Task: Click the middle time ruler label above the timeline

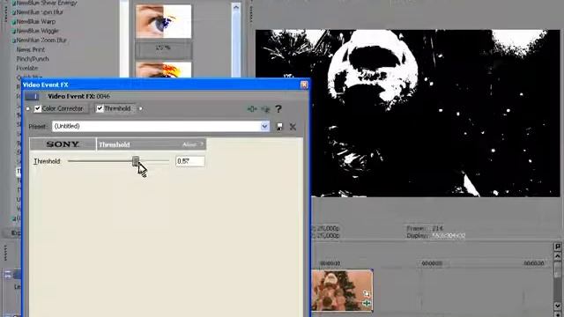Action: click(432, 263)
